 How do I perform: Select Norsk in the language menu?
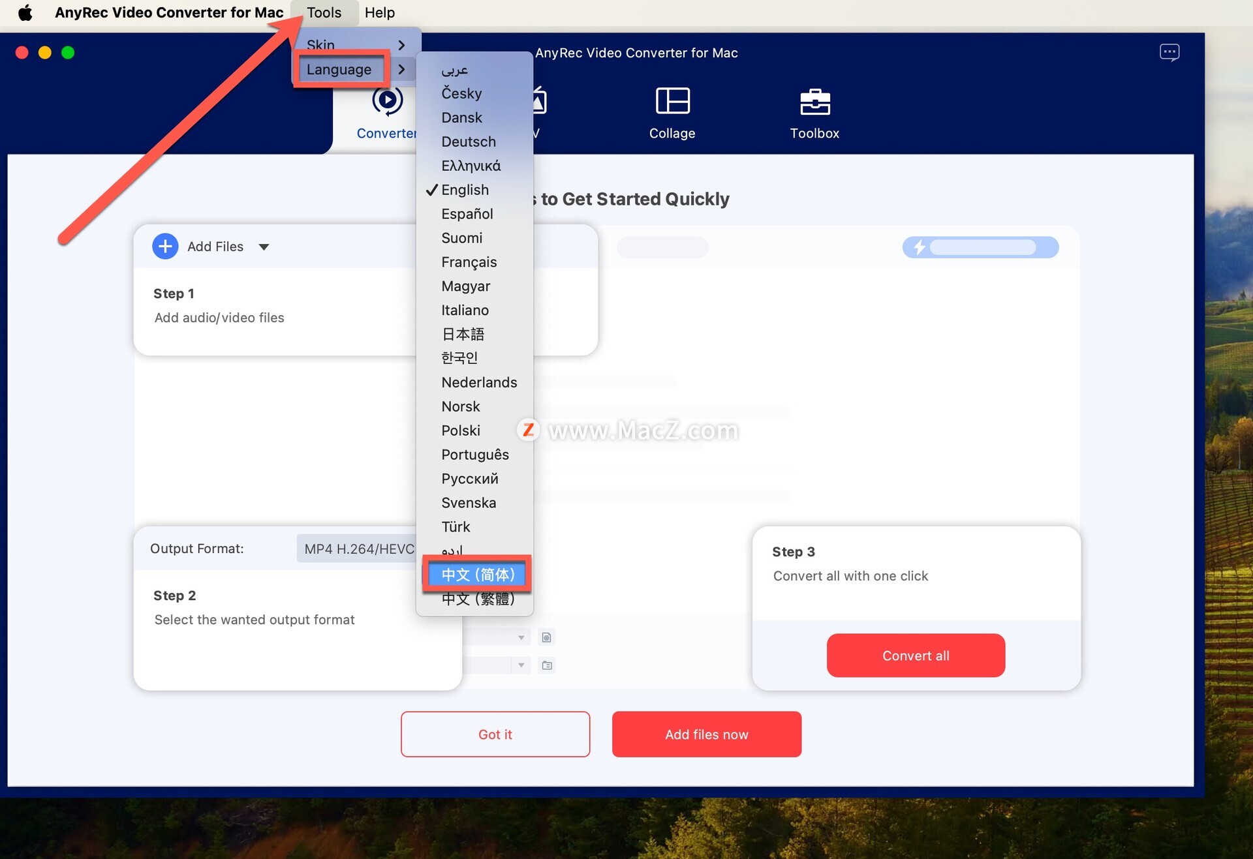[x=475, y=406]
